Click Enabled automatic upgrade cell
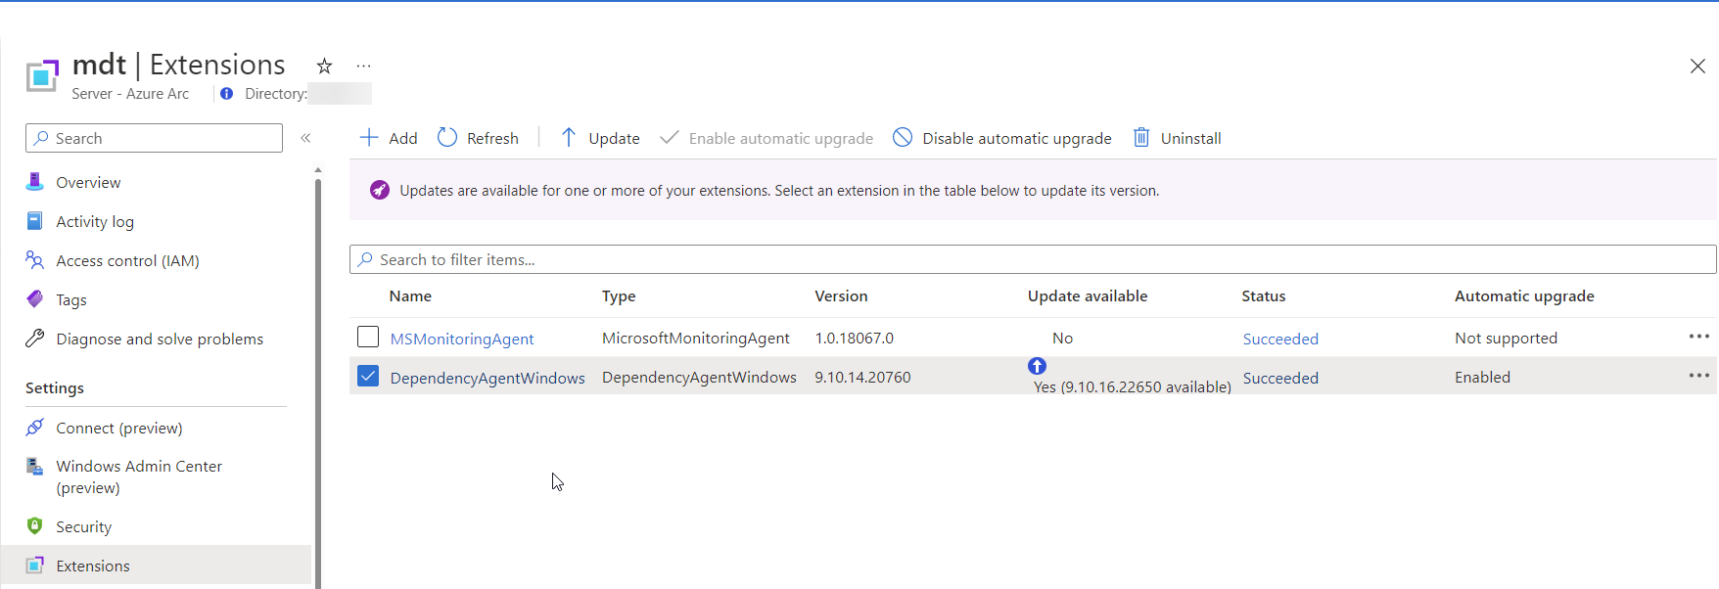Viewport: 1719px width, 589px height. [1482, 377]
